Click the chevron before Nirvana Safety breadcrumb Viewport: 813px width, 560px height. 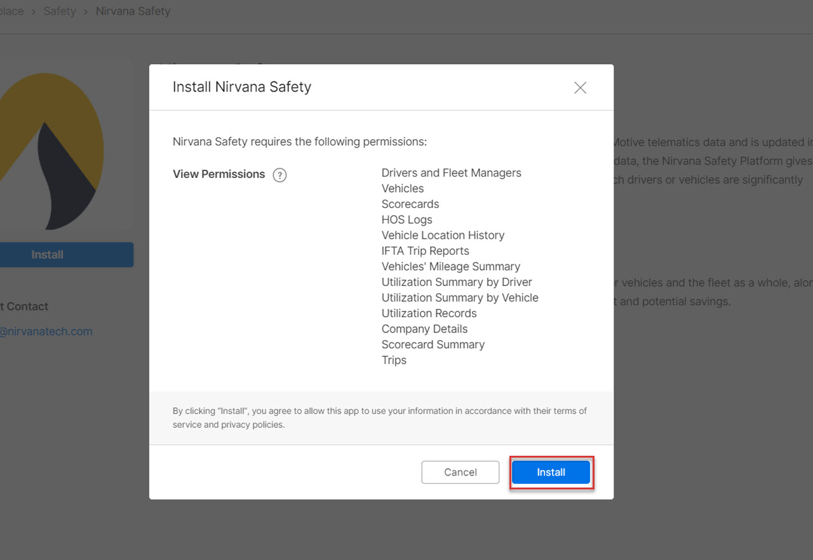86,11
